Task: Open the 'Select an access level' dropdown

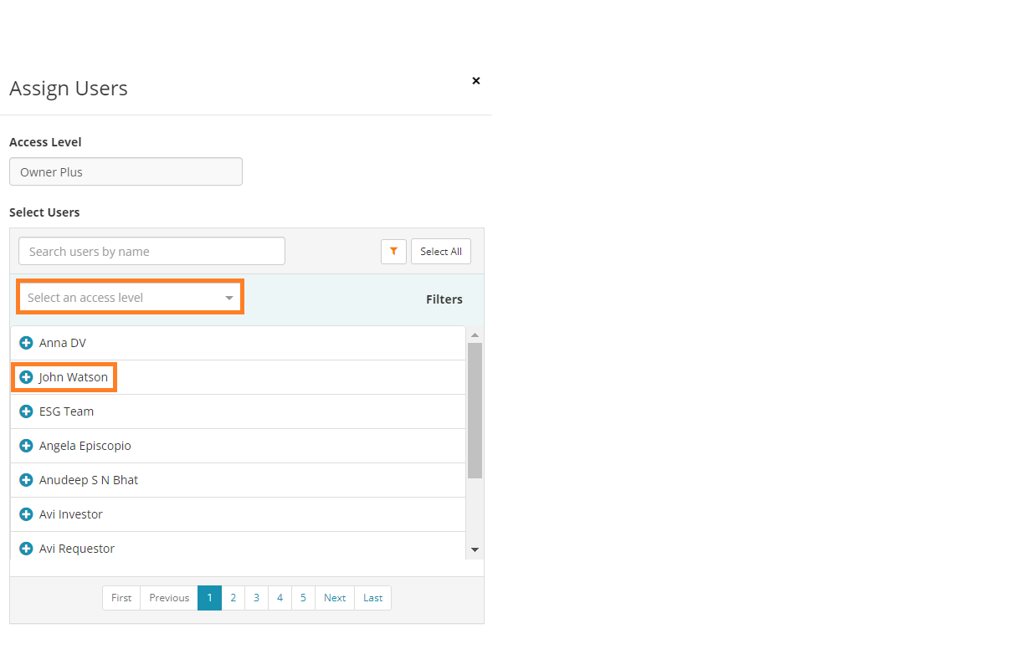Action: (x=130, y=298)
